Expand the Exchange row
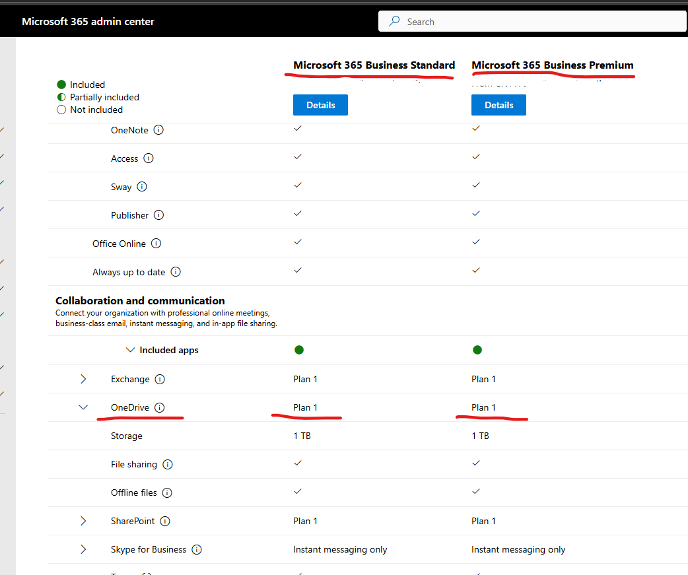688x575 pixels. point(83,379)
